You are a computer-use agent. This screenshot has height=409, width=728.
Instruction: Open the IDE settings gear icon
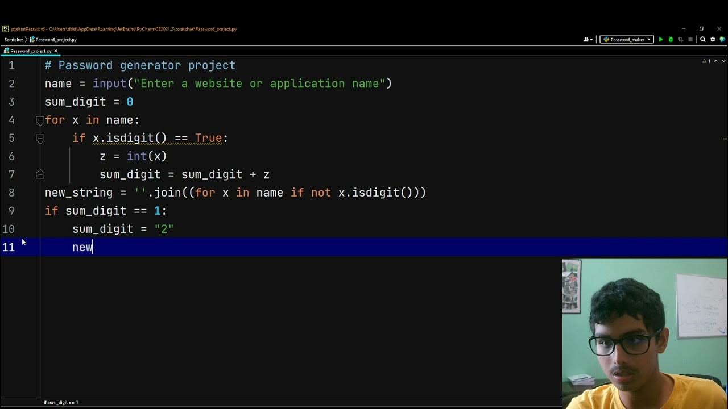(x=713, y=40)
